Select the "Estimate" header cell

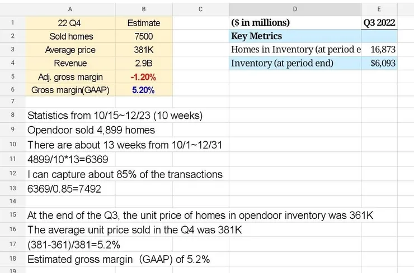pos(144,23)
